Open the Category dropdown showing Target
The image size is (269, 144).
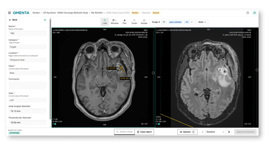pyautogui.click(x=28, y=47)
